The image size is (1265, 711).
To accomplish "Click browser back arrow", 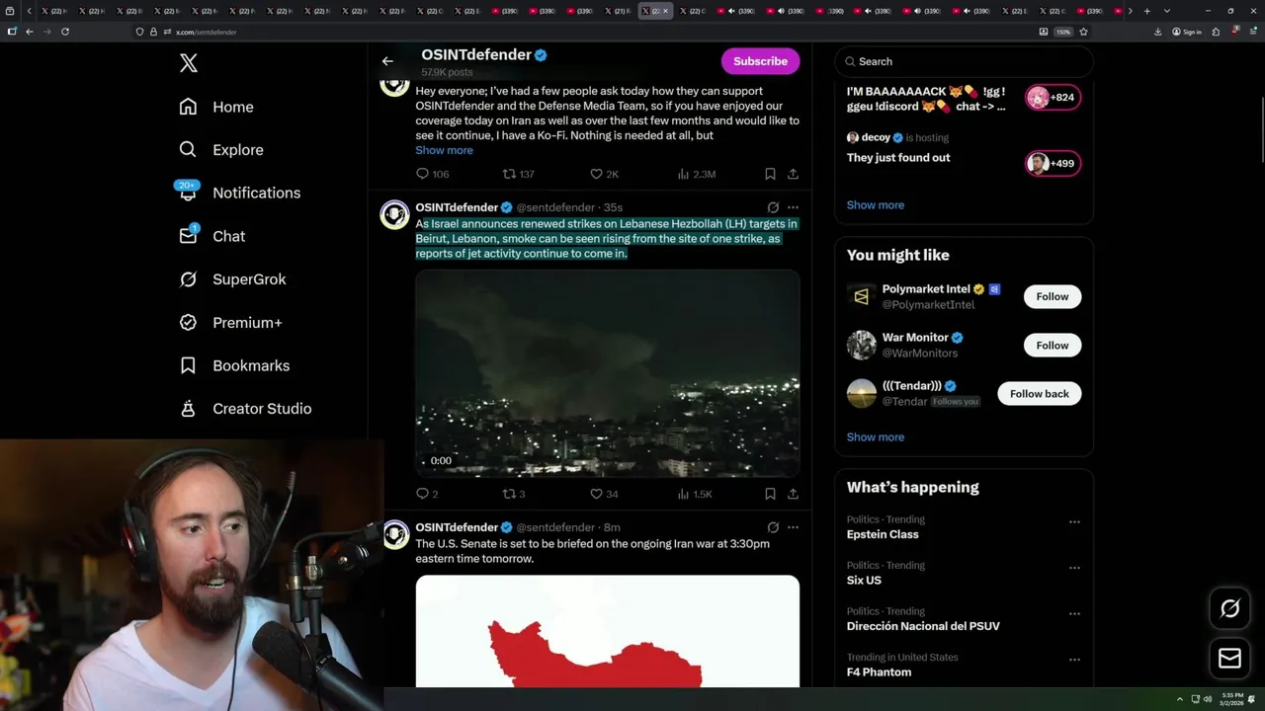I will coord(30,32).
